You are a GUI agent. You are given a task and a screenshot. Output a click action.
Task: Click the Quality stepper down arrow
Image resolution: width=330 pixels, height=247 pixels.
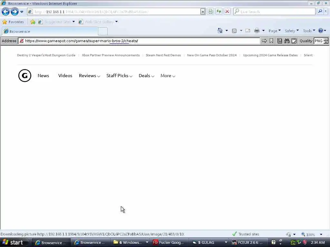326,42
